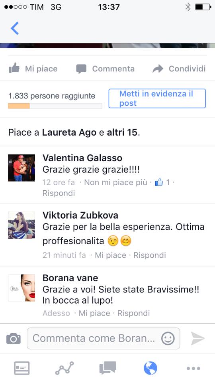Tap the camera icon to attach photo
Image resolution: width=215 pixels, height=383 pixels.
coord(14,339)
